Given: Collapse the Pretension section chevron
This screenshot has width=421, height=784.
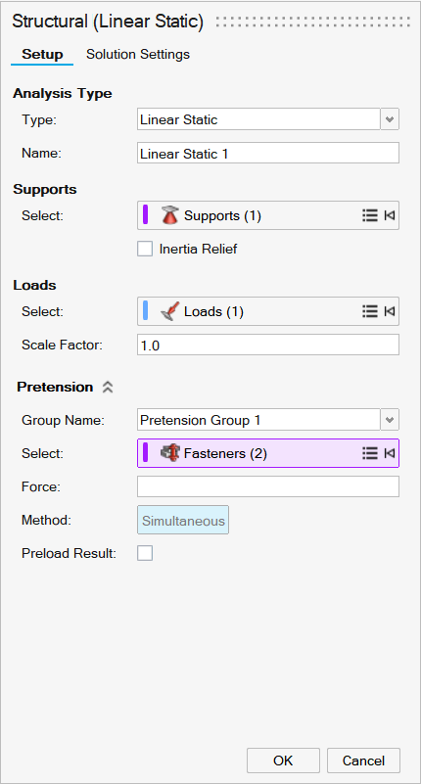Looking at the screenshot, I should pyautogui.click(x=108, y=387).
